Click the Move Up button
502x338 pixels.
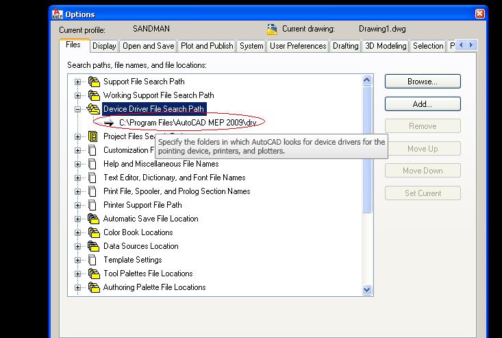[423, 149]
